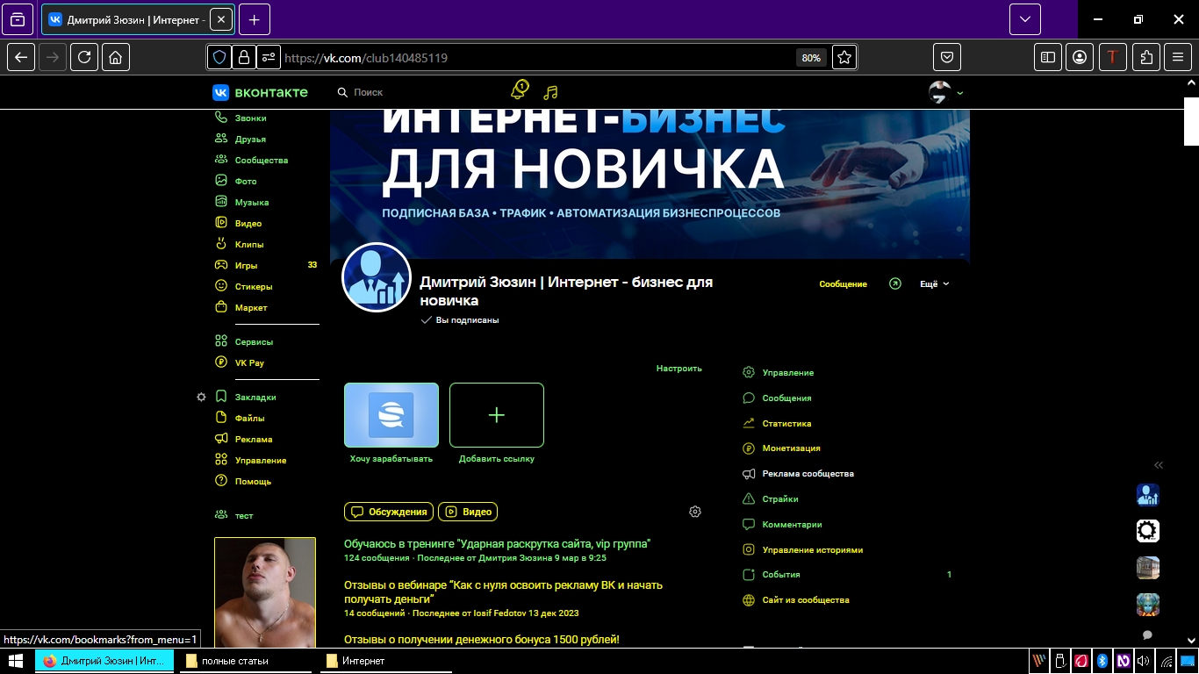Viewport: 1199px width, 674px height.
Task: Open Firefox application hamburger menu
Action: 1178,57
